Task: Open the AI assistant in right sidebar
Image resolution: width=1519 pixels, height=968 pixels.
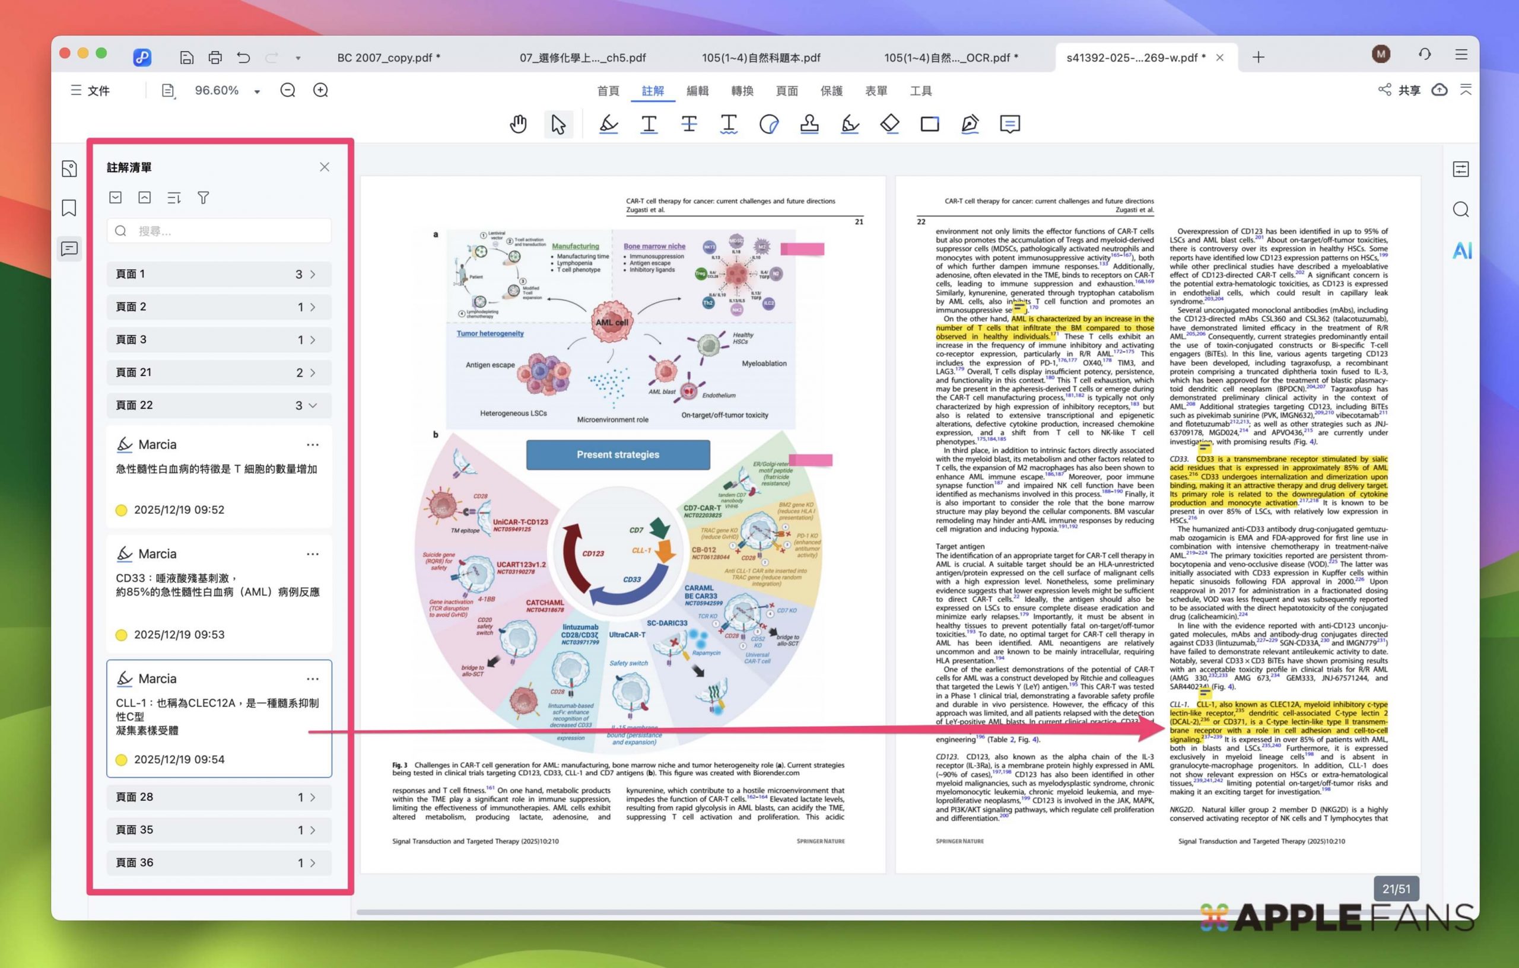Action: (x=1461, y=251)
